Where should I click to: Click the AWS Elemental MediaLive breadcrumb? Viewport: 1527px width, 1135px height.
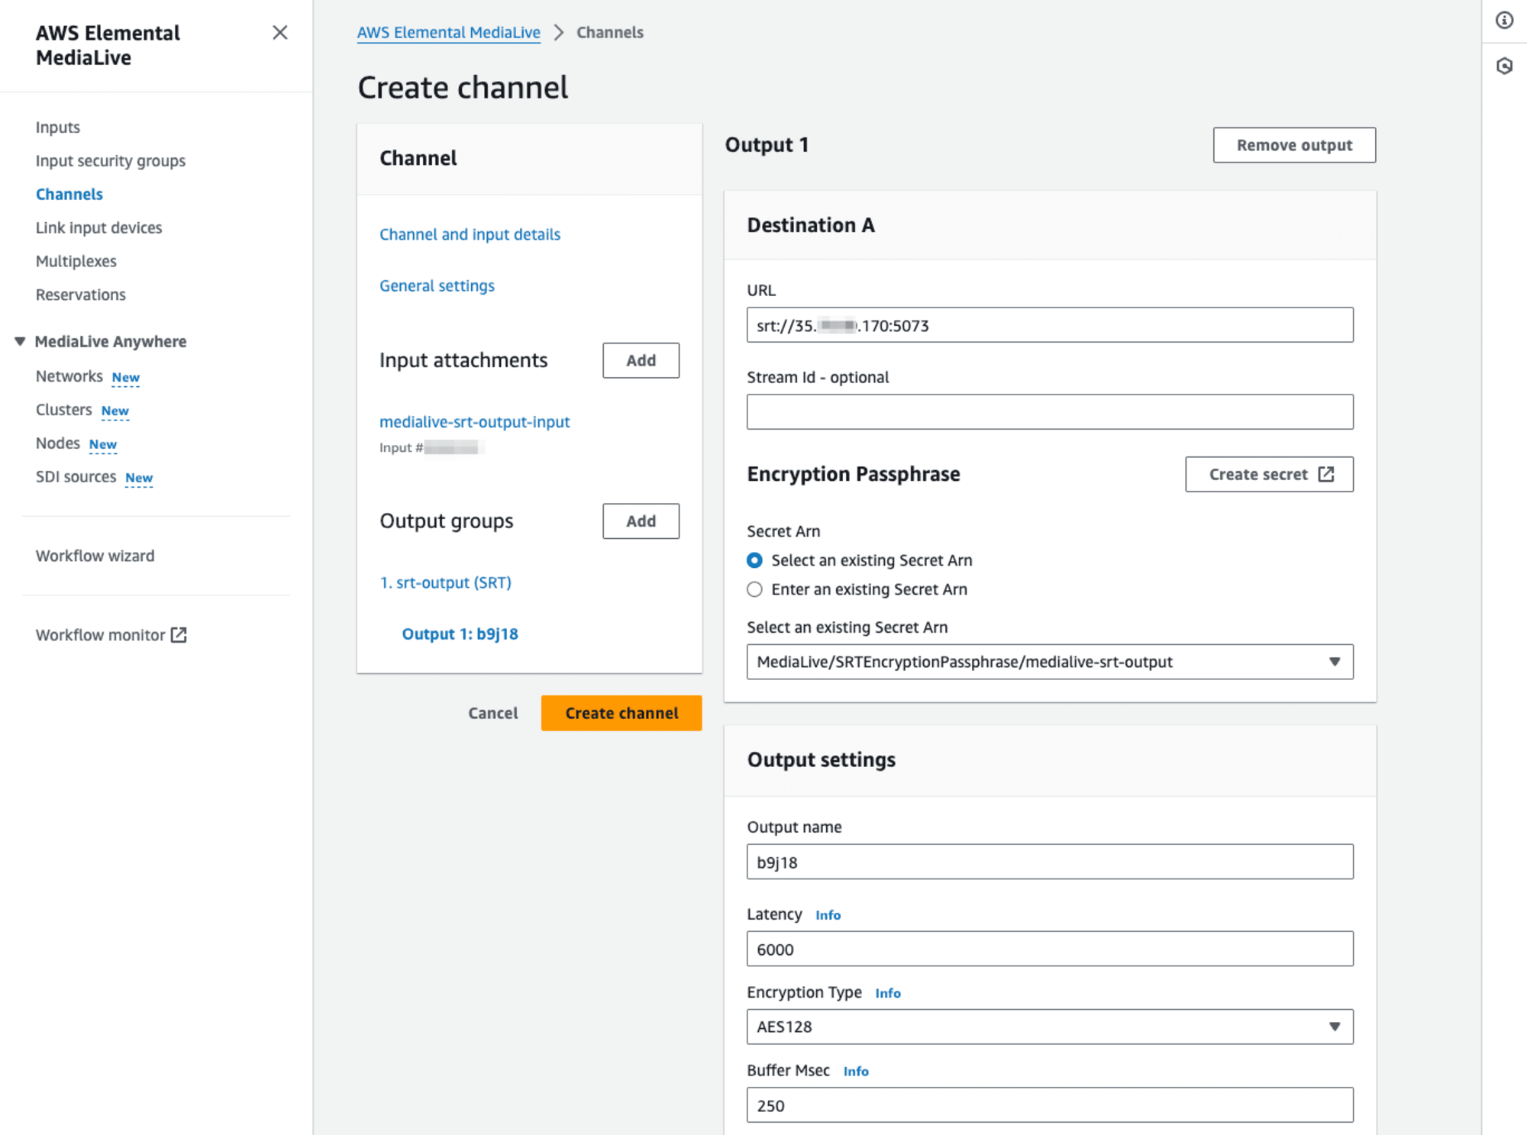(x=449, y=32)
